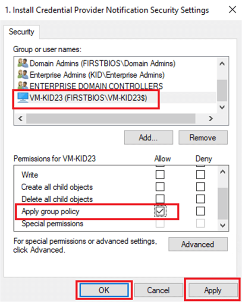Check Allow for Create all child objects
This screenshot has width=242, height=302.
click(x=160, y=187)
